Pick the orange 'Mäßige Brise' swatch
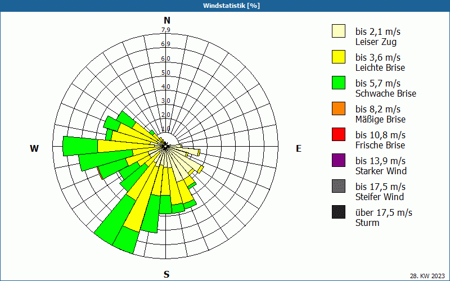 (338, 108)
